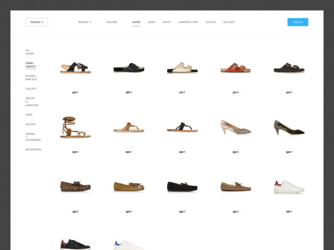Go to the Pants category

click(x=166, y=22)
